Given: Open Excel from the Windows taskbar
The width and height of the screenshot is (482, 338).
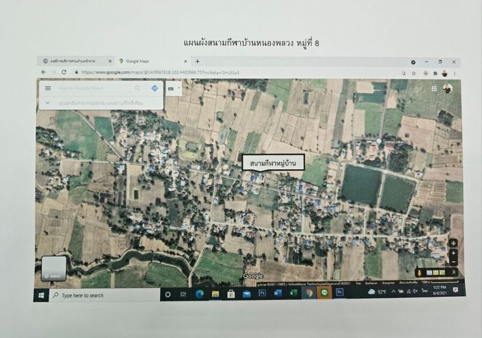Looking at the screenshot, I should tap(293, 294).
